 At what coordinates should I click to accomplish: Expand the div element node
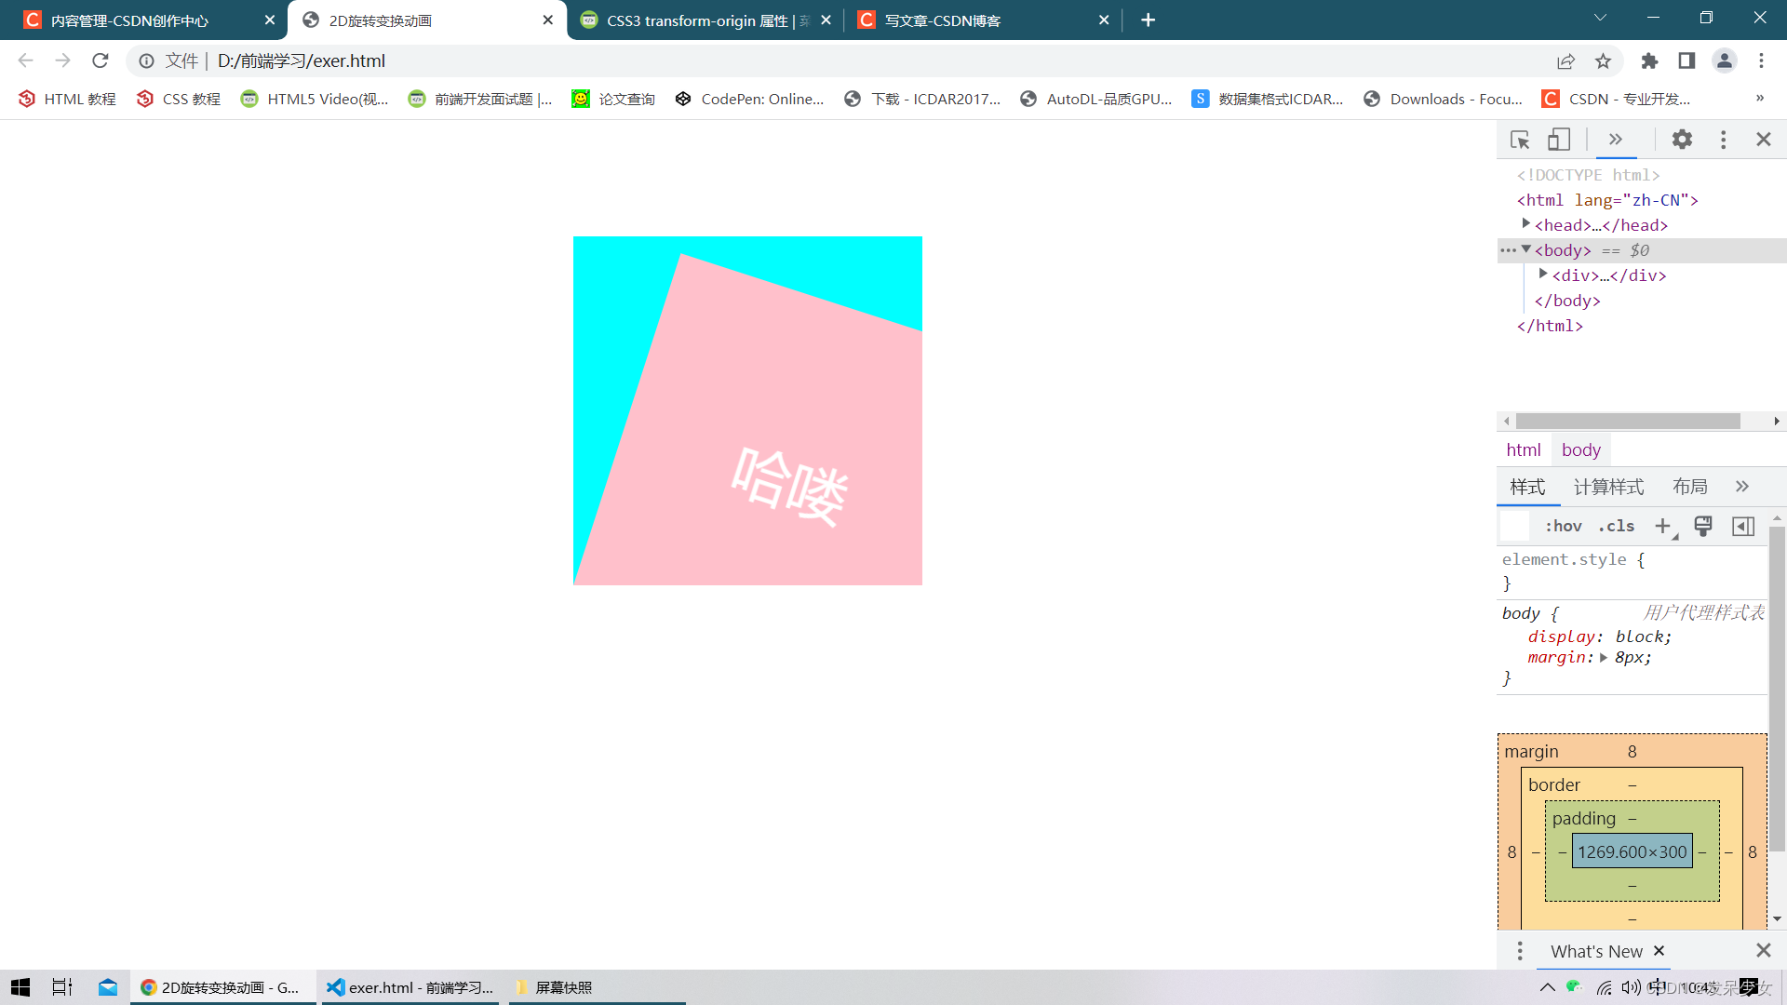click(1543, 274)
